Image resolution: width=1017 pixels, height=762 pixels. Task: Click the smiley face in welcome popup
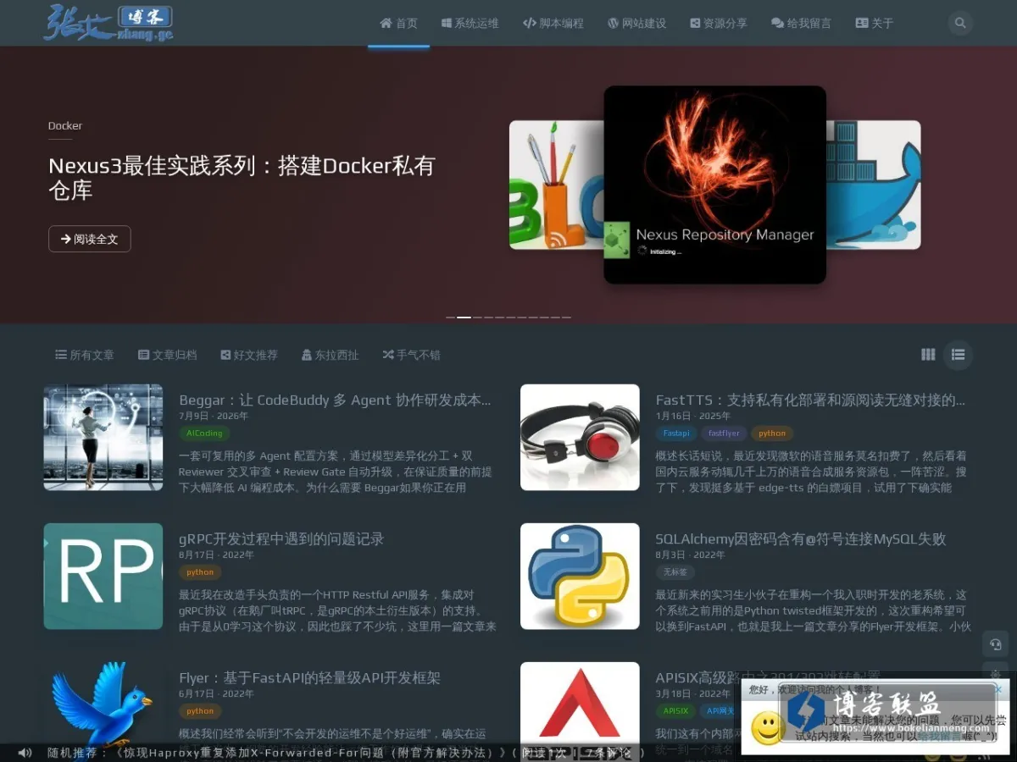tap(768, 728)
